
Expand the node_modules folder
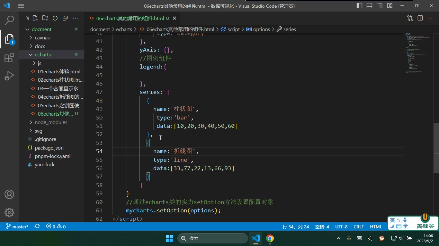51,122
